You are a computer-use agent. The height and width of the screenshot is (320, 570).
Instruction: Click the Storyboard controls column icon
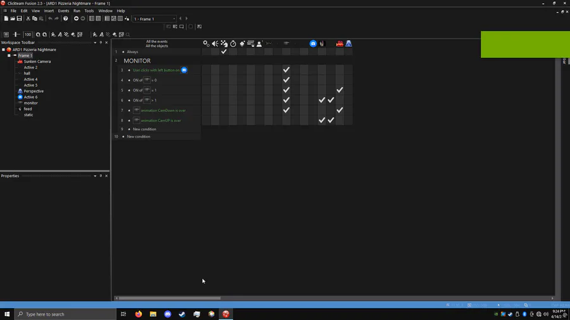224,44
